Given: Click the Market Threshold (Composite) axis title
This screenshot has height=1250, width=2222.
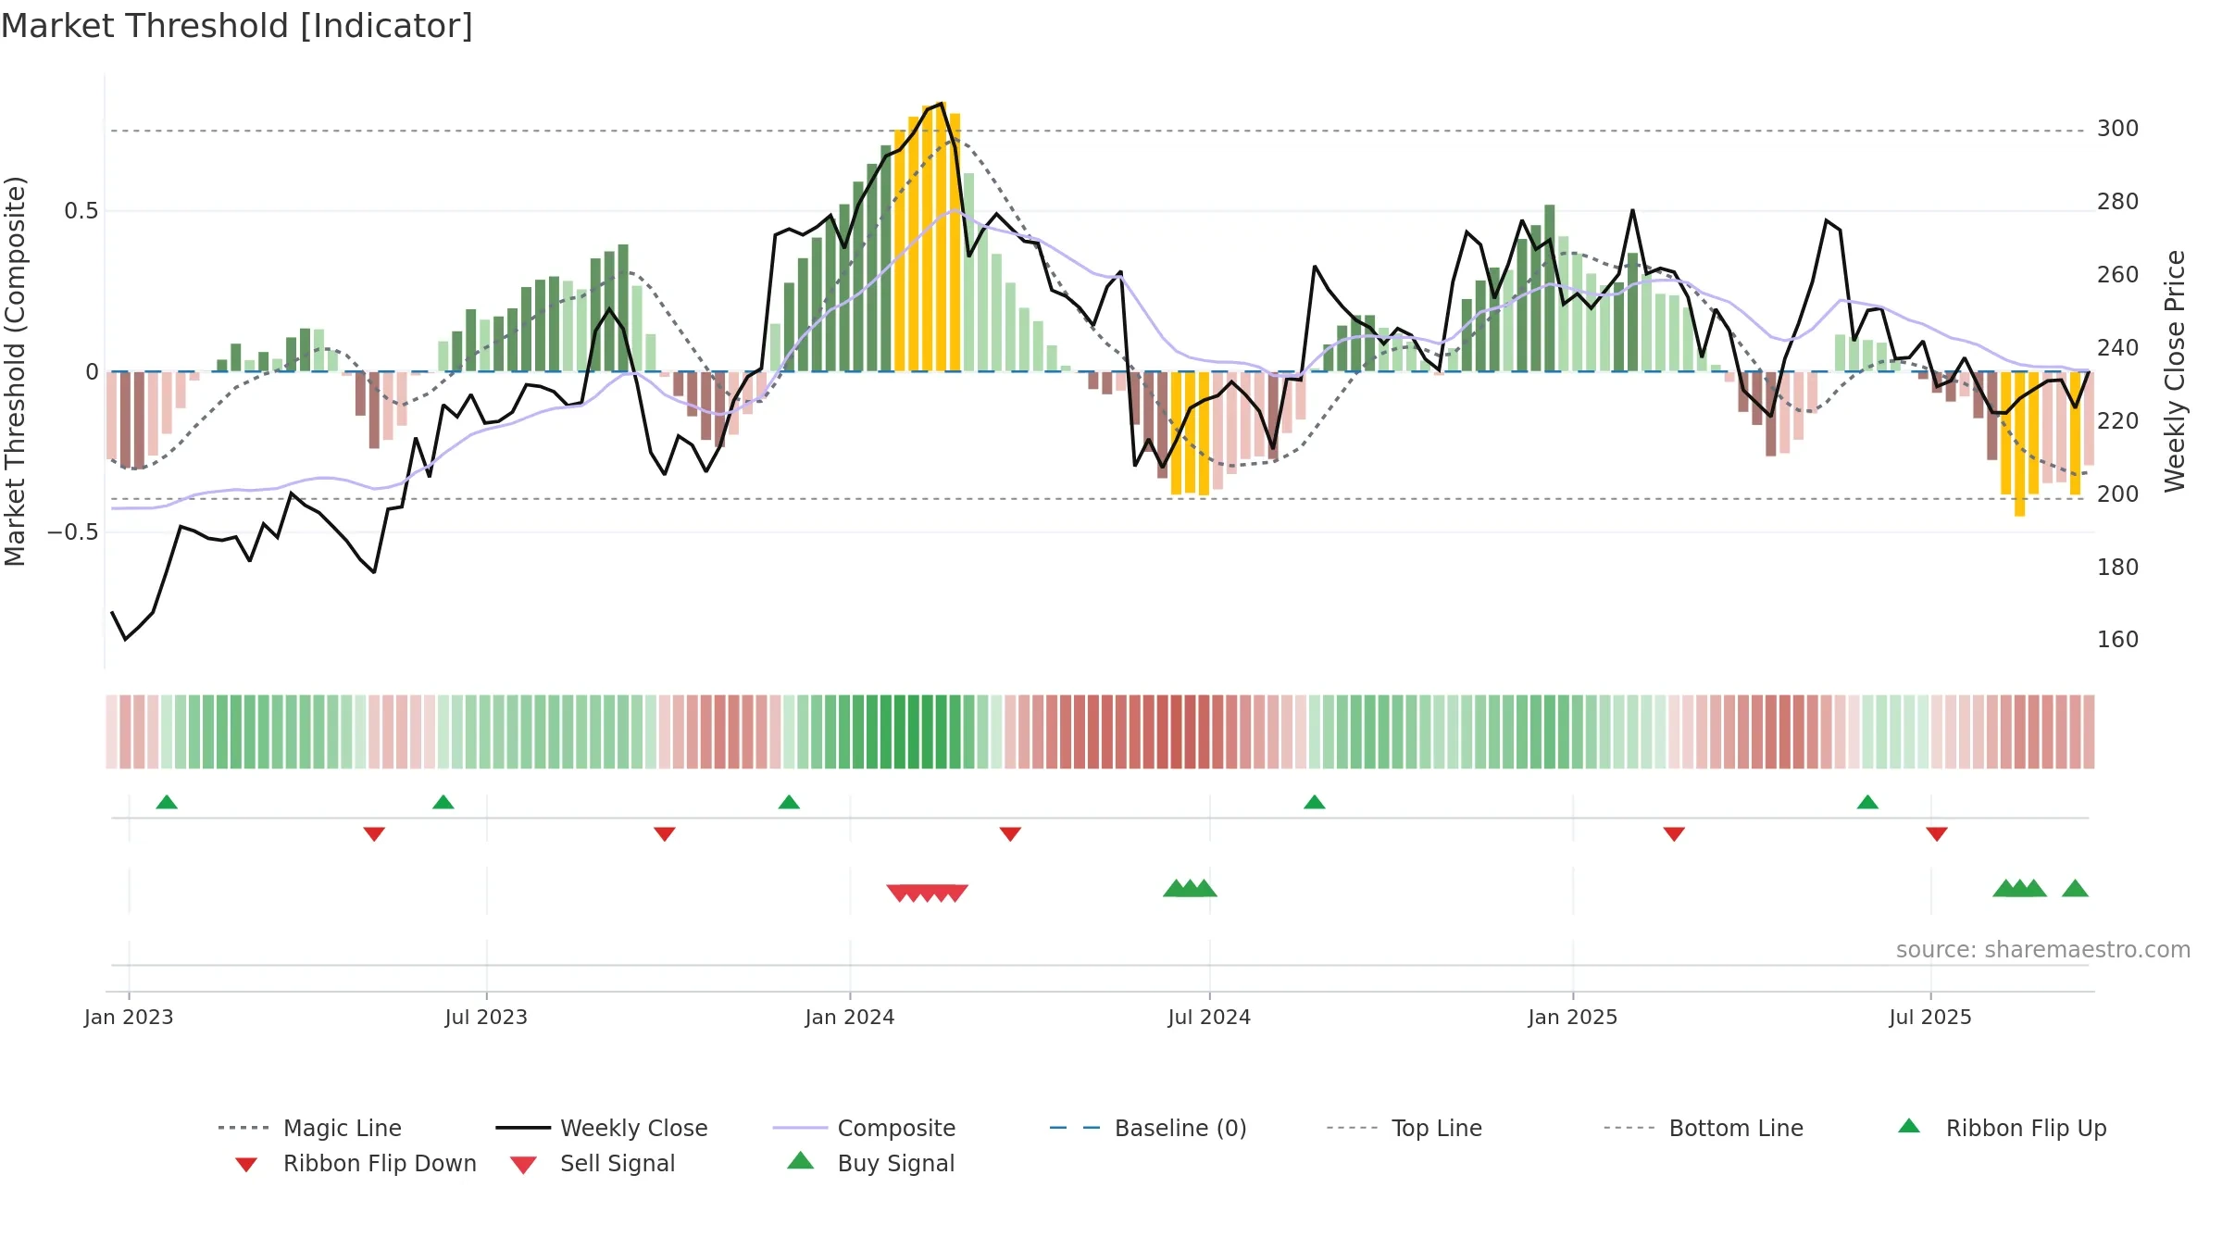Looking at the screenshot, I should click(x=15, y=371).
